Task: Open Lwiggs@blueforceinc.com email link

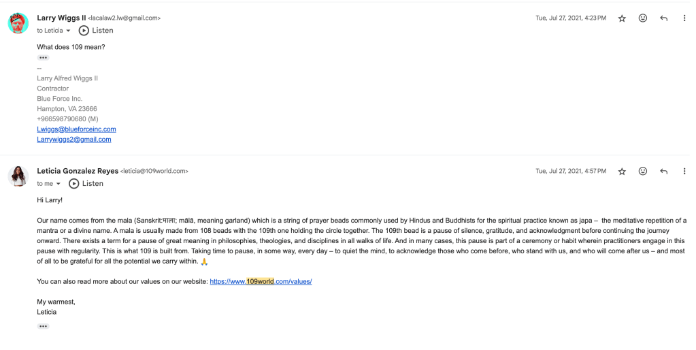Action: pyautogui.click(x=76, y=129)
